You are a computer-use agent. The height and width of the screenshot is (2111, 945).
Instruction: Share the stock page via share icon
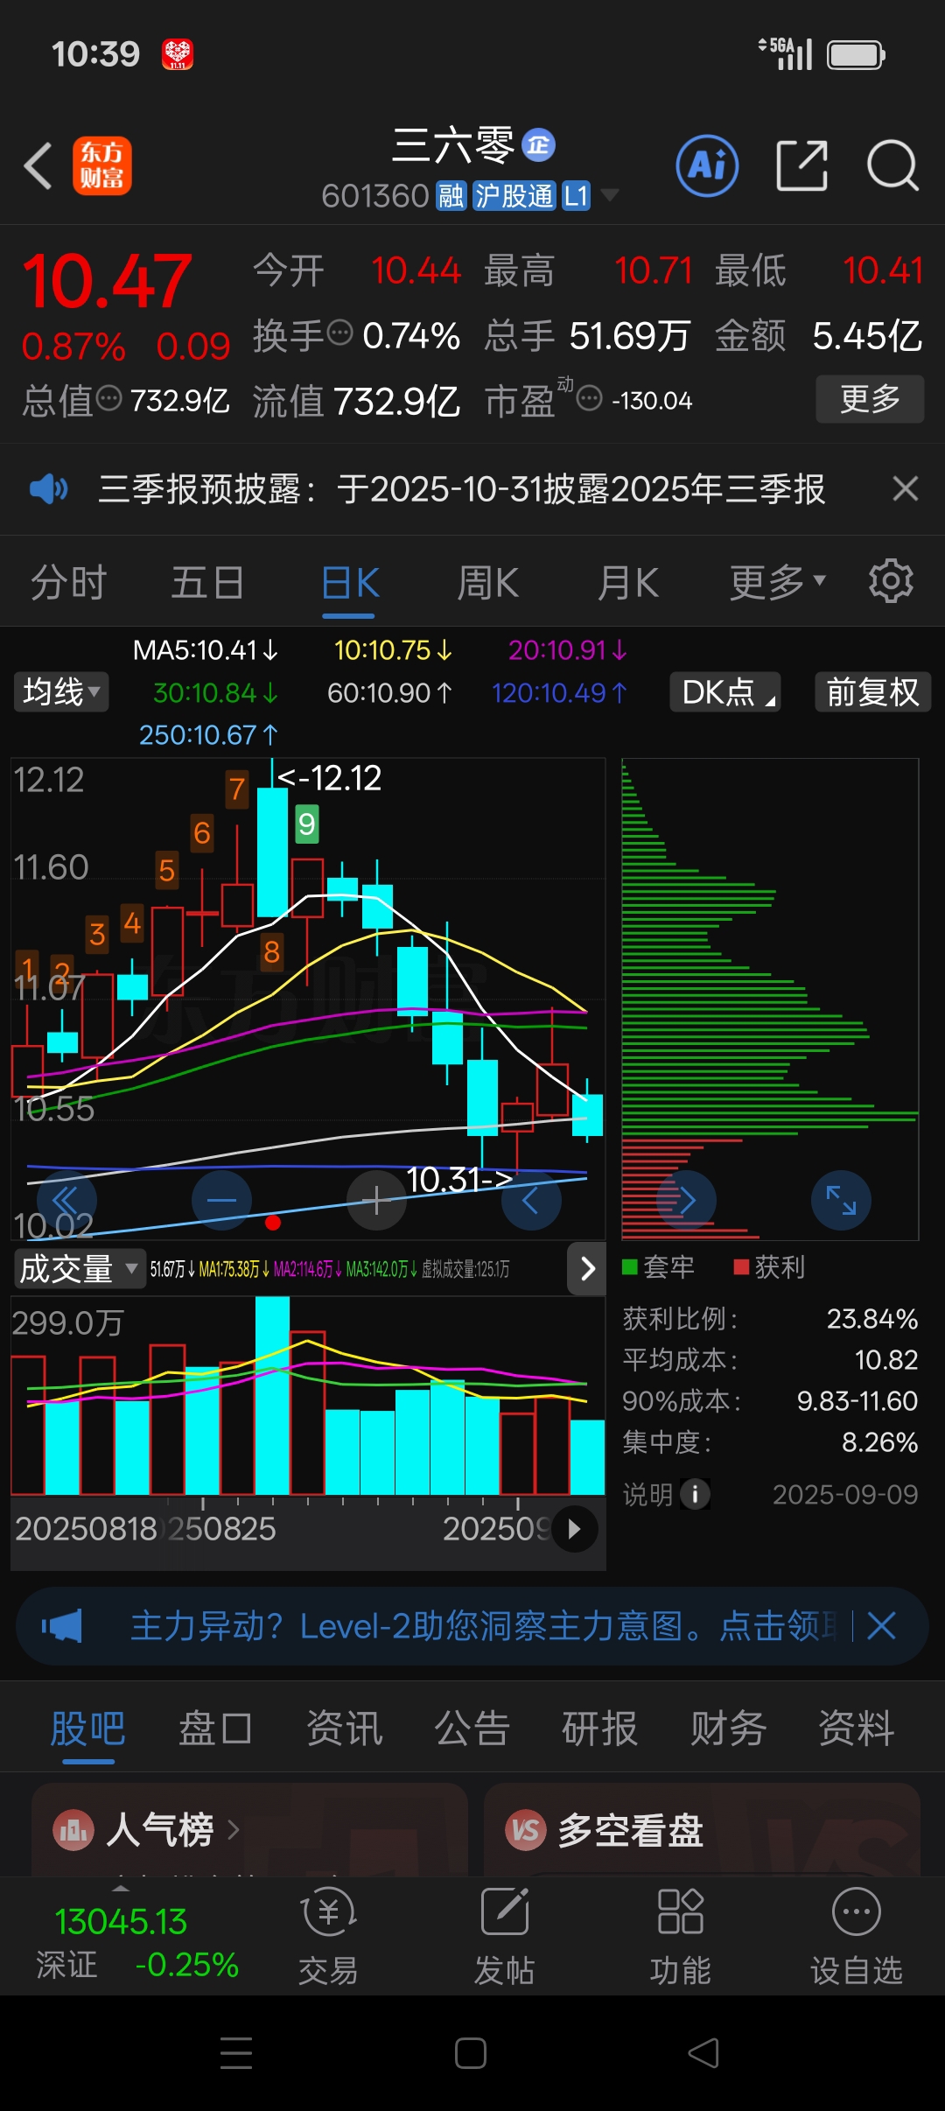coord(801,165)
